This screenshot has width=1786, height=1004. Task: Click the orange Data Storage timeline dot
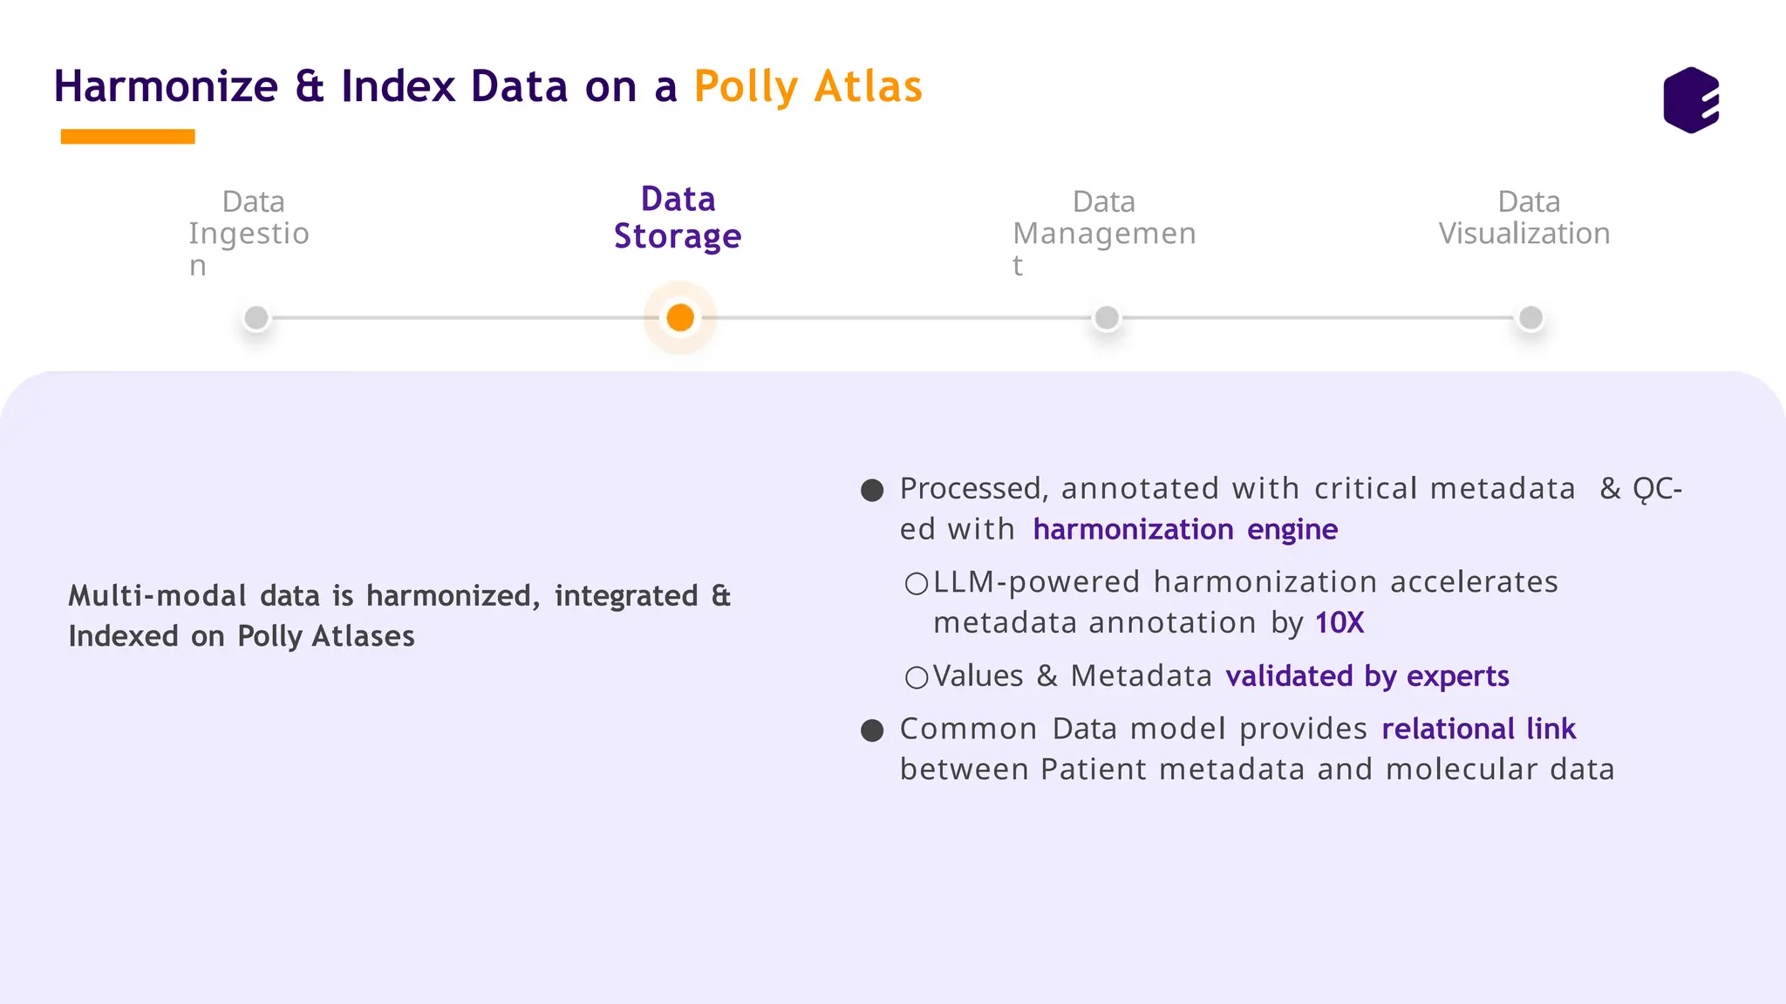coord(680,318)
